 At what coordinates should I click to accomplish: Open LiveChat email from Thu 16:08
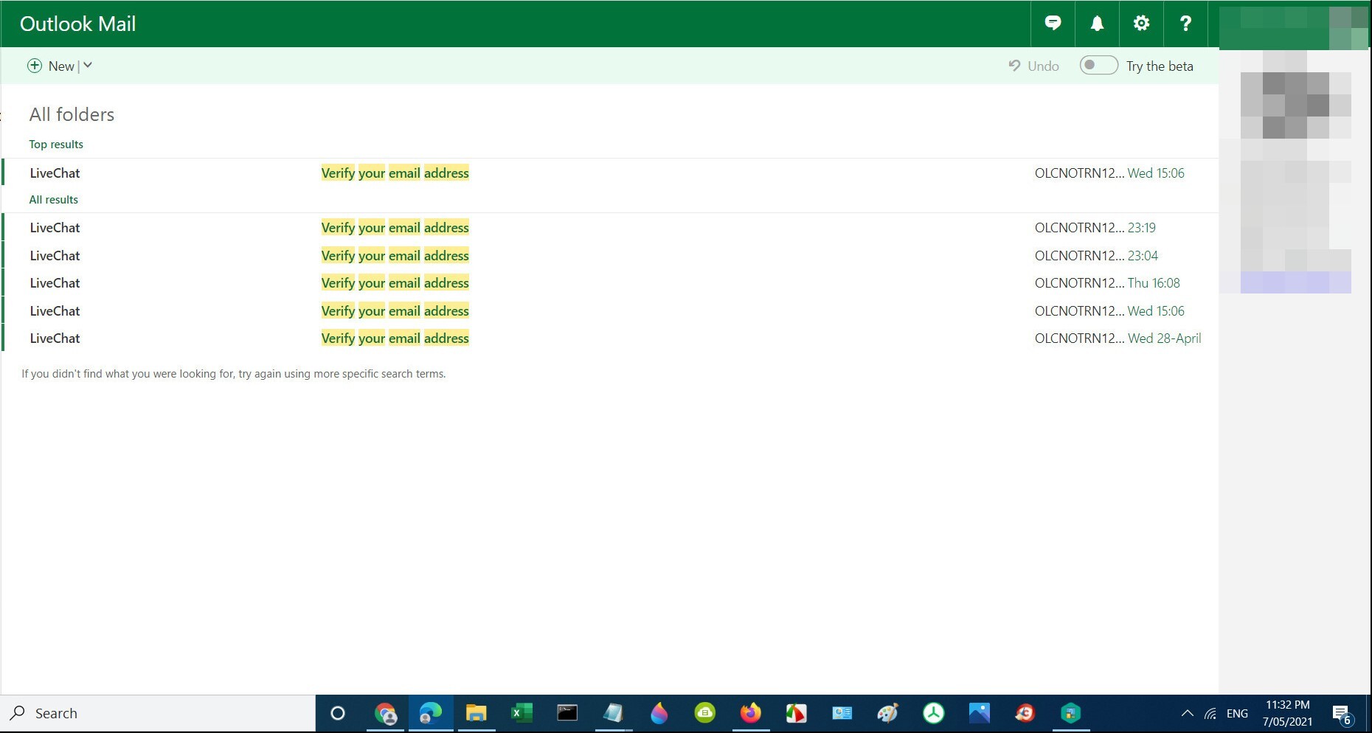pos(609,283)
